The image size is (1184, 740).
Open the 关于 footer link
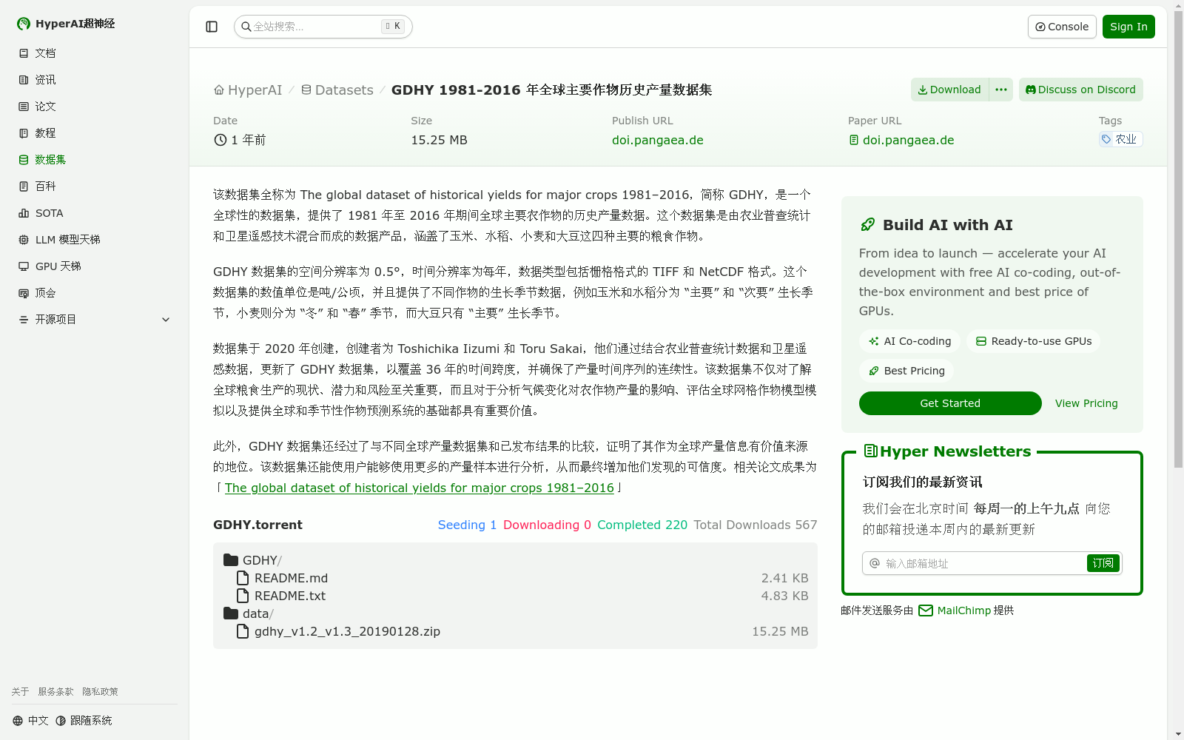20,692
